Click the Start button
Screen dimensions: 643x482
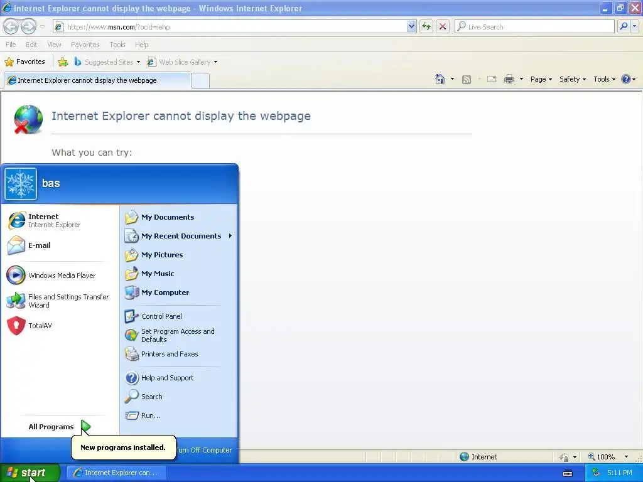click(30, 473)
